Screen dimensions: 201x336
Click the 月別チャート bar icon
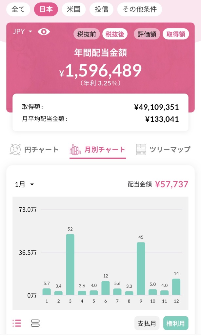75,150
